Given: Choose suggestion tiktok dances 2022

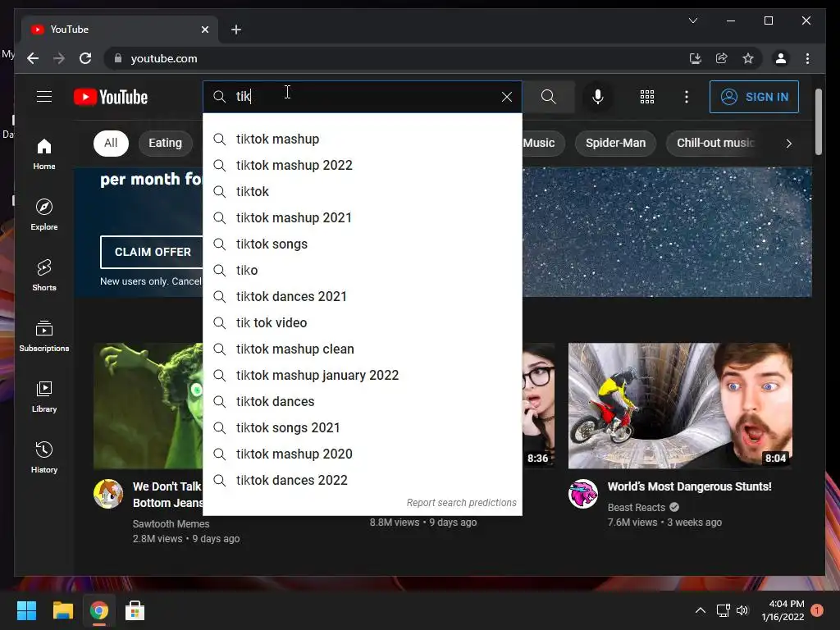Looking at the screenshot, I should pos(363,481).
